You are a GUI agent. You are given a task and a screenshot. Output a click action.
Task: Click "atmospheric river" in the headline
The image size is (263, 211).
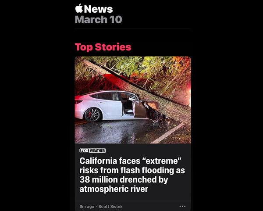point(114,189)
